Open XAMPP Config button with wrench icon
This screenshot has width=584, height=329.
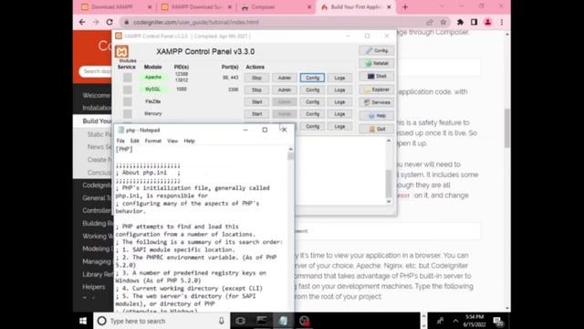[x=377, y=50]
